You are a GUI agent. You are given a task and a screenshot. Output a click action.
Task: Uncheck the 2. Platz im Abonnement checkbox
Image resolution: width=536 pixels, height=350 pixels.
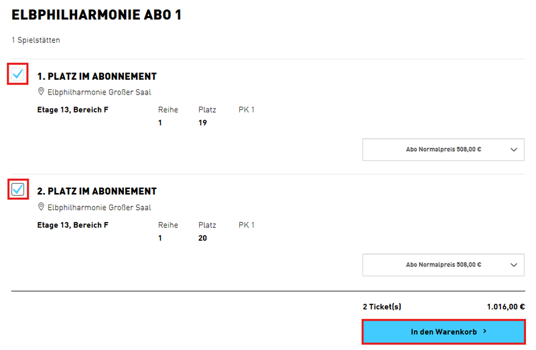pyautogui.click(x=18, y=189)
